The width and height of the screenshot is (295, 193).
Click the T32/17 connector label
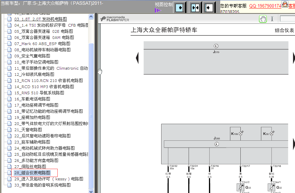(246, 166)
